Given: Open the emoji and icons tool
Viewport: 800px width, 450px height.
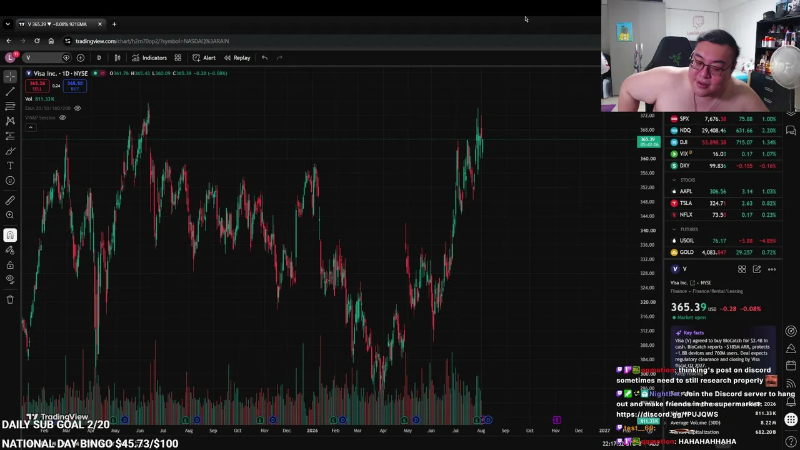Looking at the screenshot, I should [x=10, y=181].
